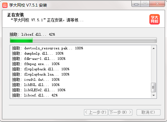Select the ffmpeg.exe log row
This screenshot has width=167, height=122.
[x=80, y=64]
